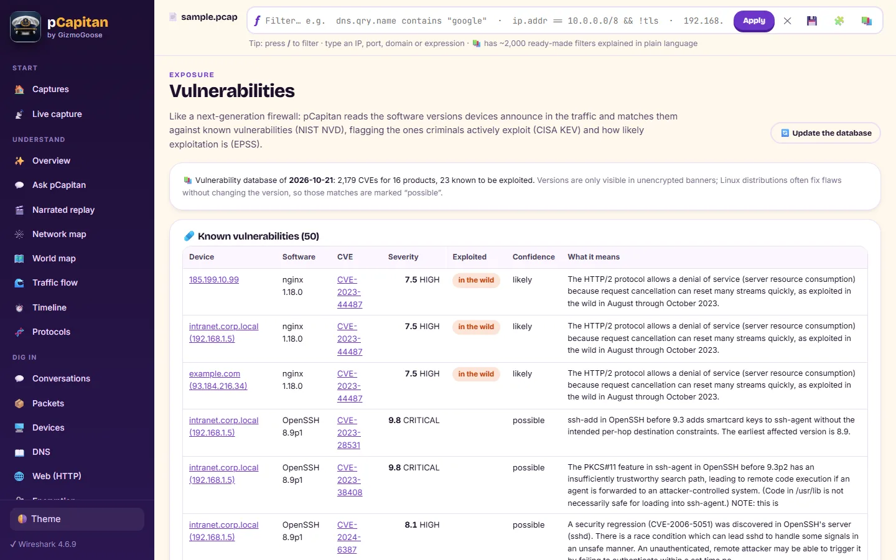This screenshot has height=560, width=896.
Task: Focus the display filter input field
Action: pos(495,21)
